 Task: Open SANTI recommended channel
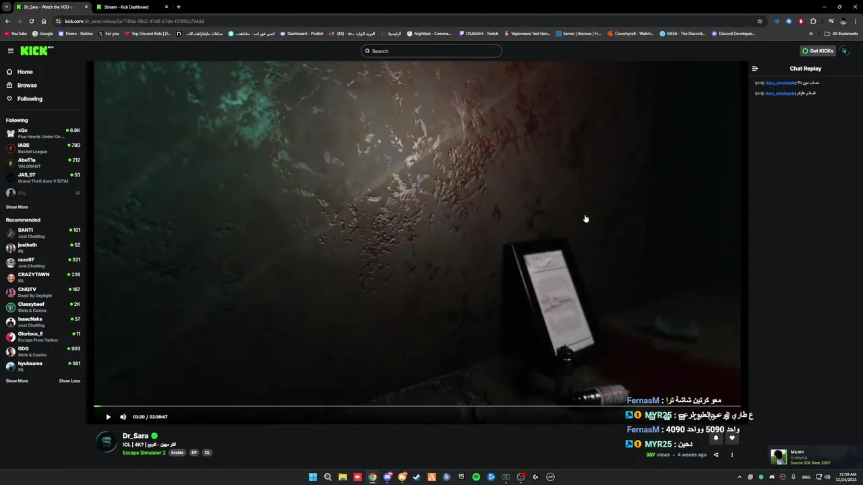pyautogui.click(x=43, y=233)
